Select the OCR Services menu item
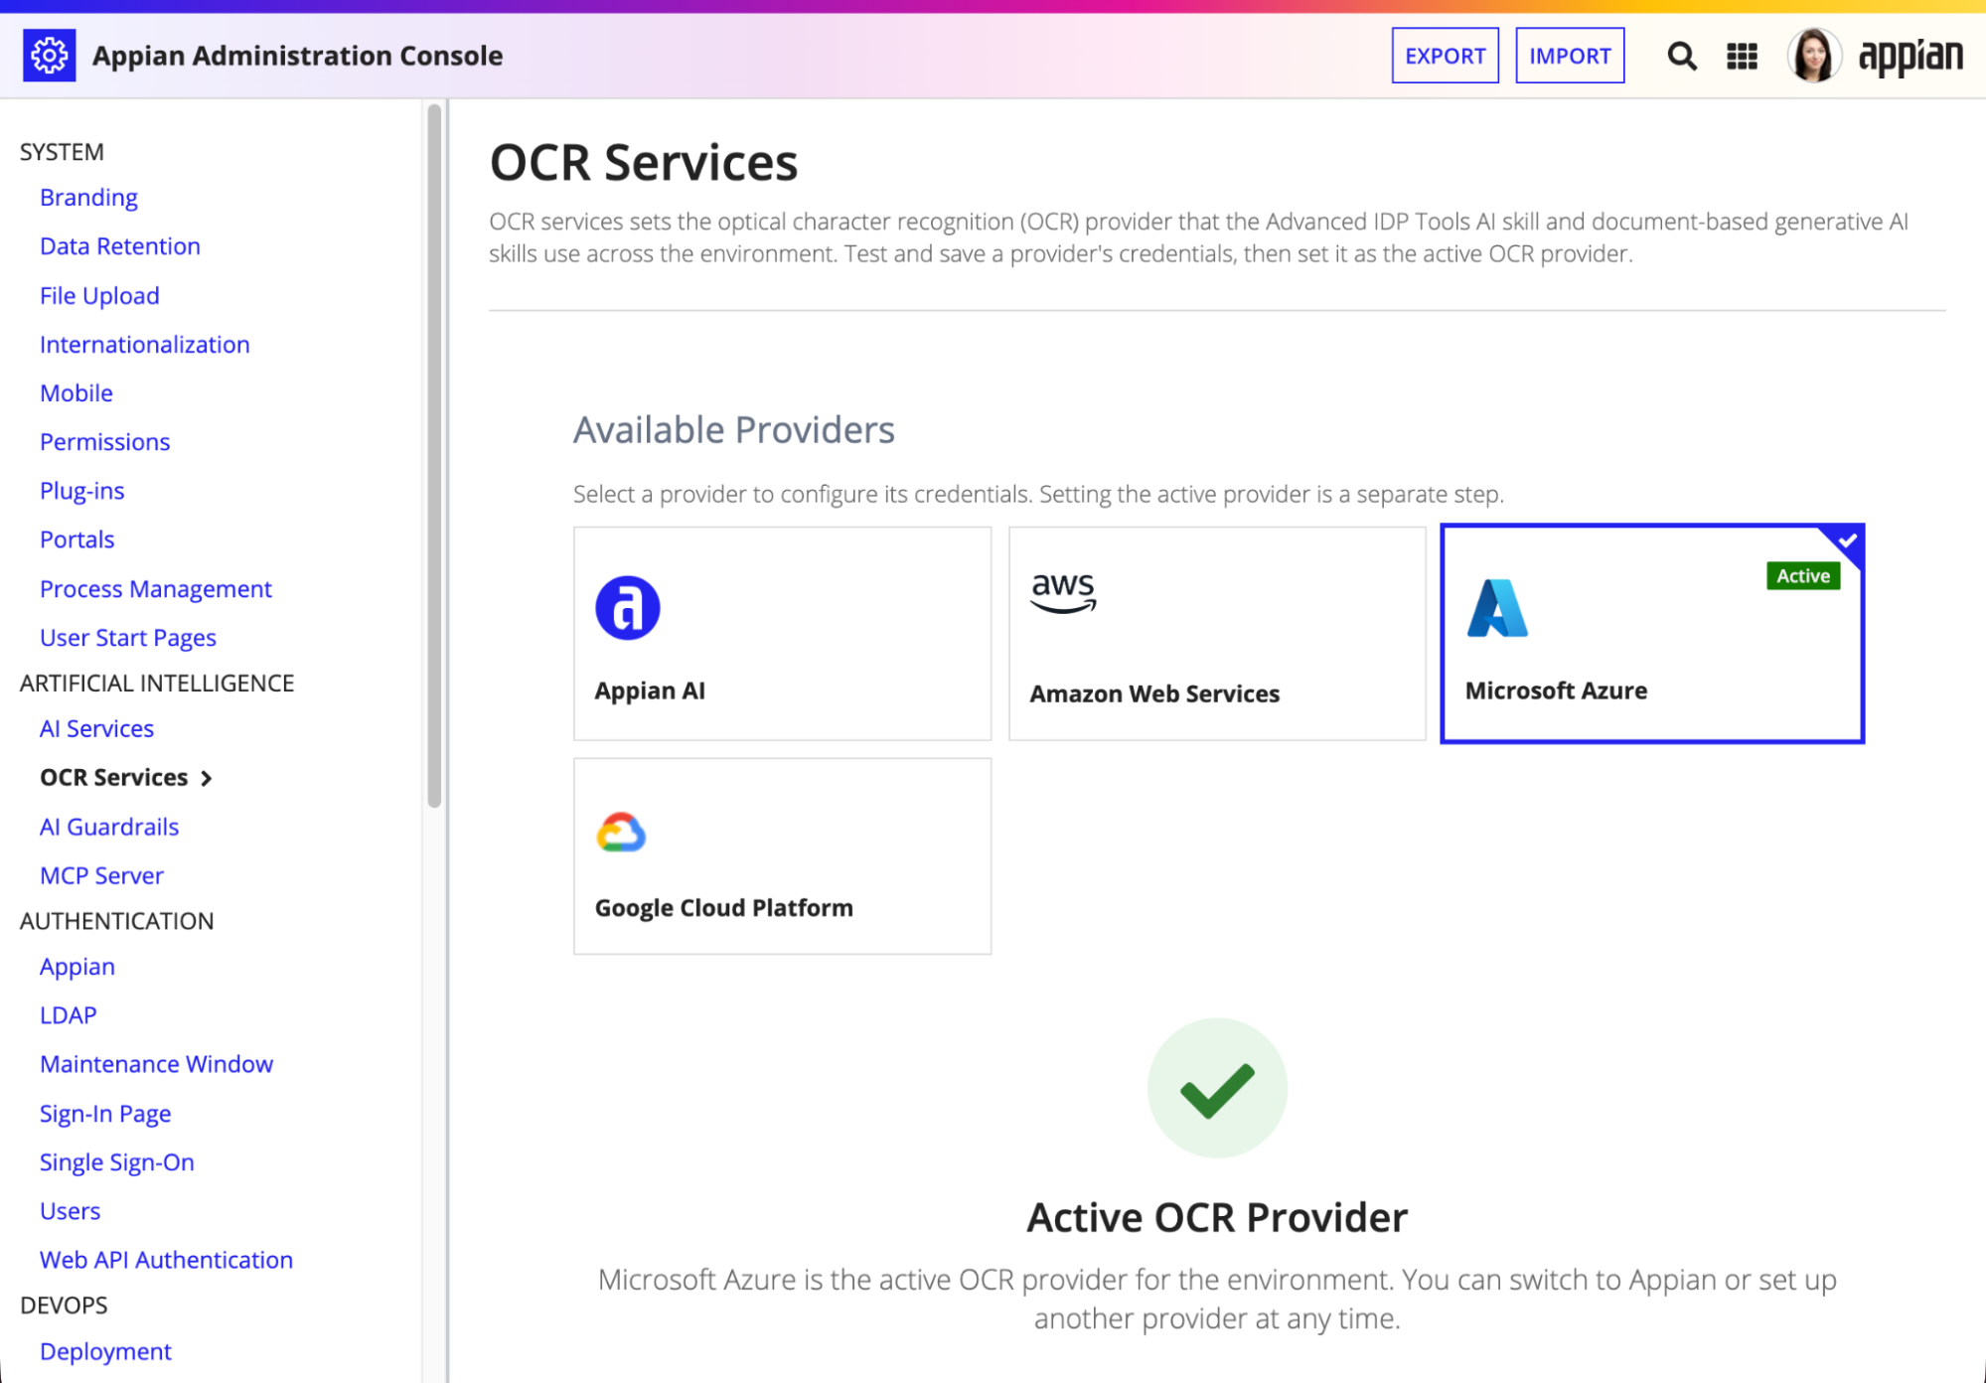 click(x=114, y=778)
